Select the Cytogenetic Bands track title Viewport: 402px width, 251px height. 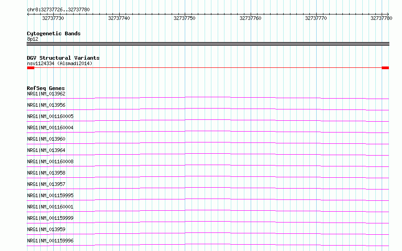[54, 33]
